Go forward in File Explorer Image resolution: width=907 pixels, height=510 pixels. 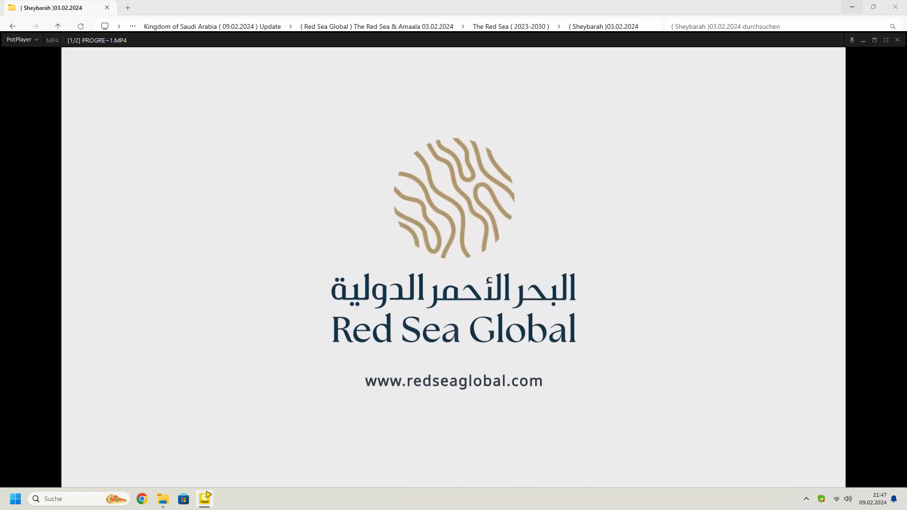click(35, 26)
